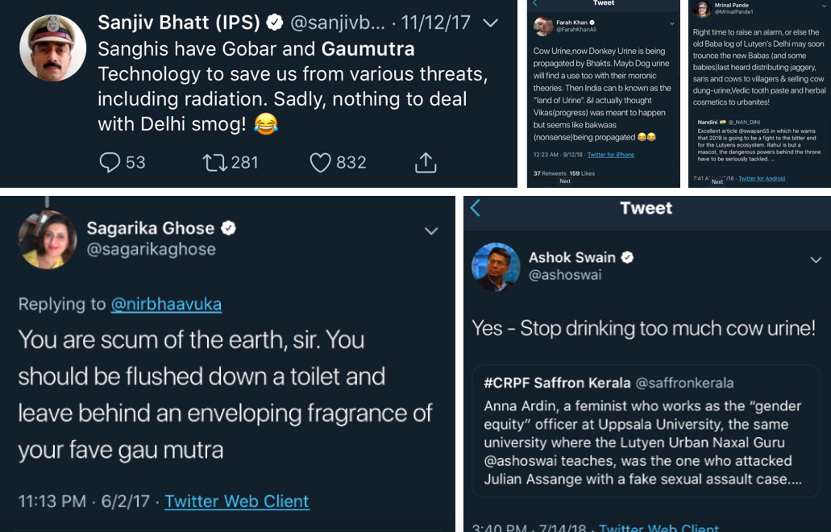Click the @nirbhaavuka mention link
Viewport: 831px width, 532px height.
pos(166,304)
